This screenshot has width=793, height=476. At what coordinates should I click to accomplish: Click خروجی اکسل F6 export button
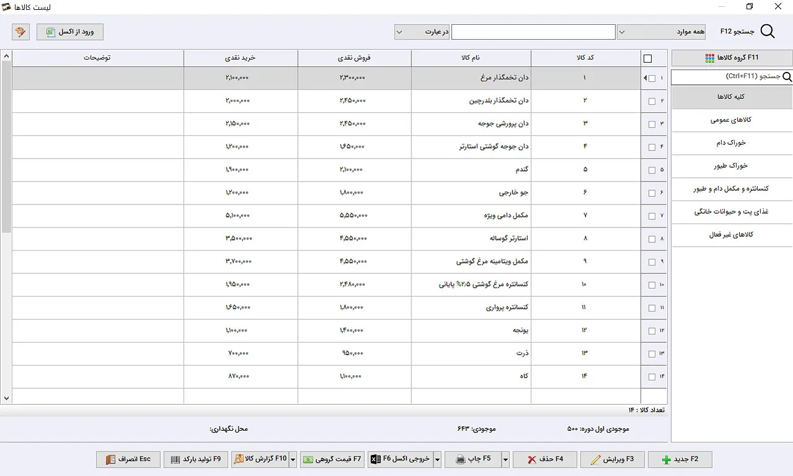tap(400, 459)
